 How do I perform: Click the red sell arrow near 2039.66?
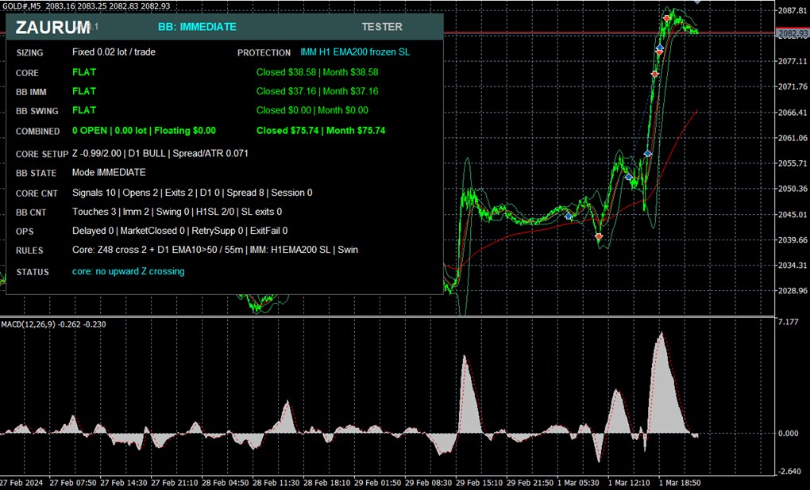click(599, 237)
